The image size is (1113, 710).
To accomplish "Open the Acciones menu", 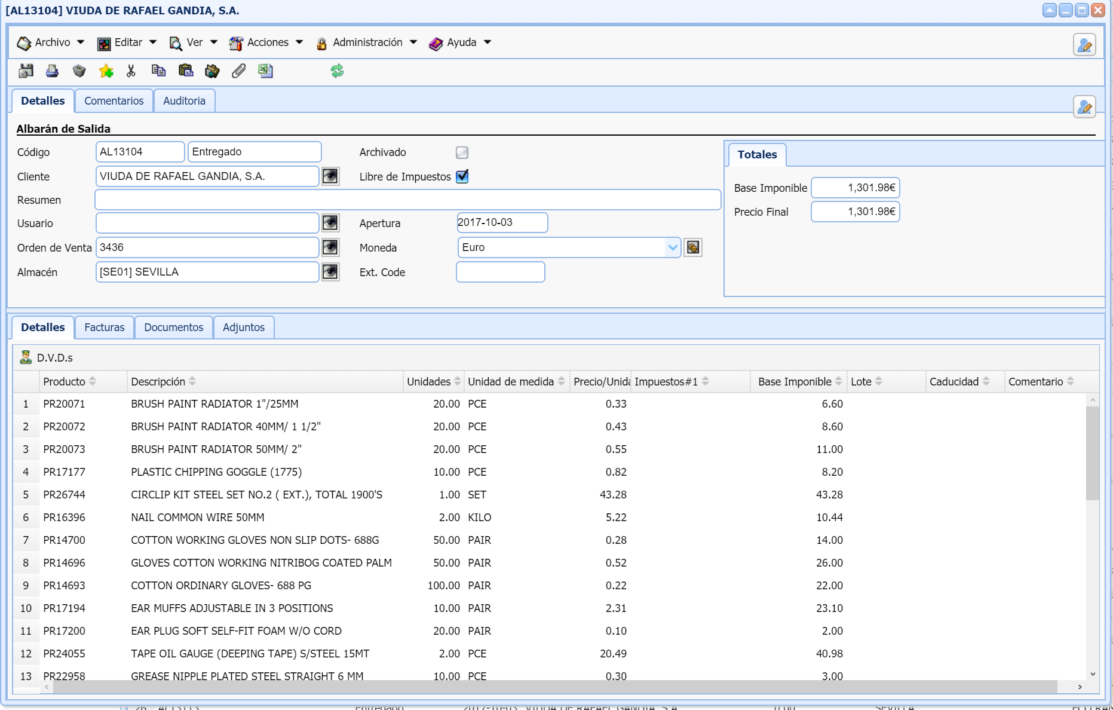I will click(x=266, y=42).
